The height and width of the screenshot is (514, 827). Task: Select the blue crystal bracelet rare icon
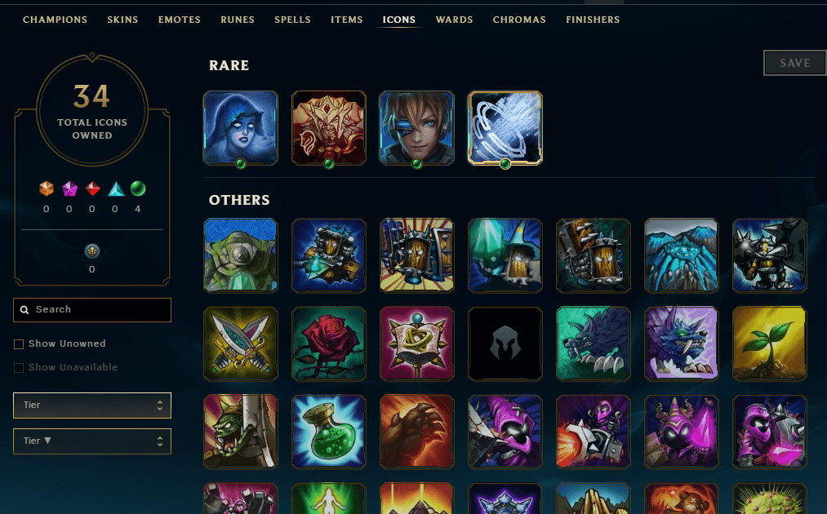point(505,128)
